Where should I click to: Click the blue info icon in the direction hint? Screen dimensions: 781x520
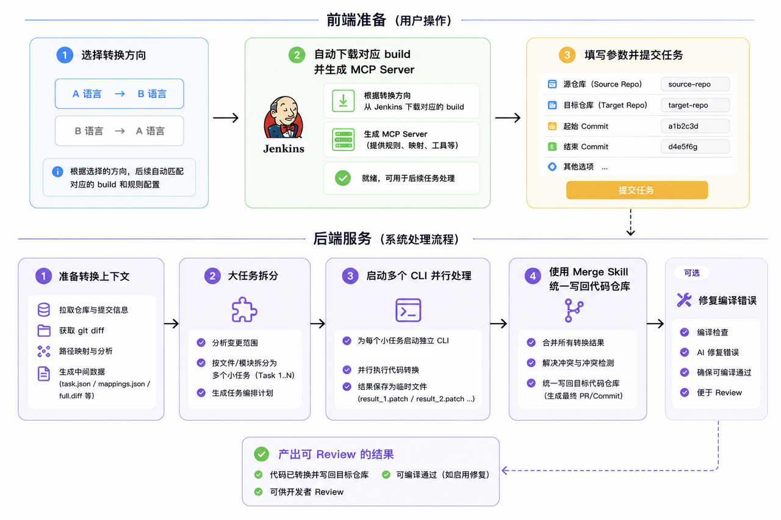coord(58,172)
